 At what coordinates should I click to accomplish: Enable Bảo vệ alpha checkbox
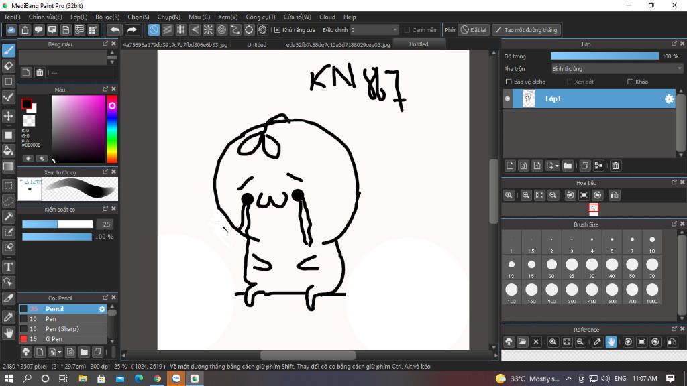(509, 82)
